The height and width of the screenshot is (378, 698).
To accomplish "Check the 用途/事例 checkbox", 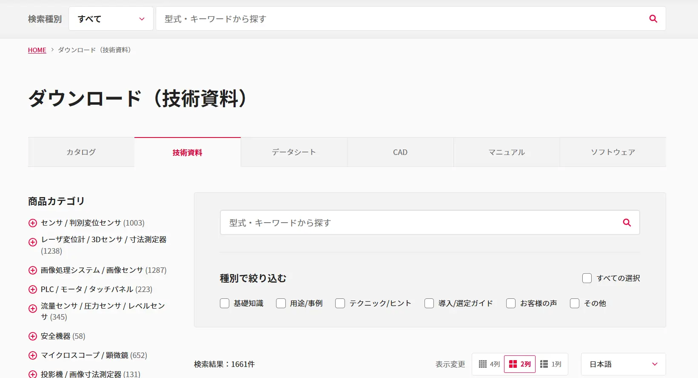I will [x=281, y=304].
